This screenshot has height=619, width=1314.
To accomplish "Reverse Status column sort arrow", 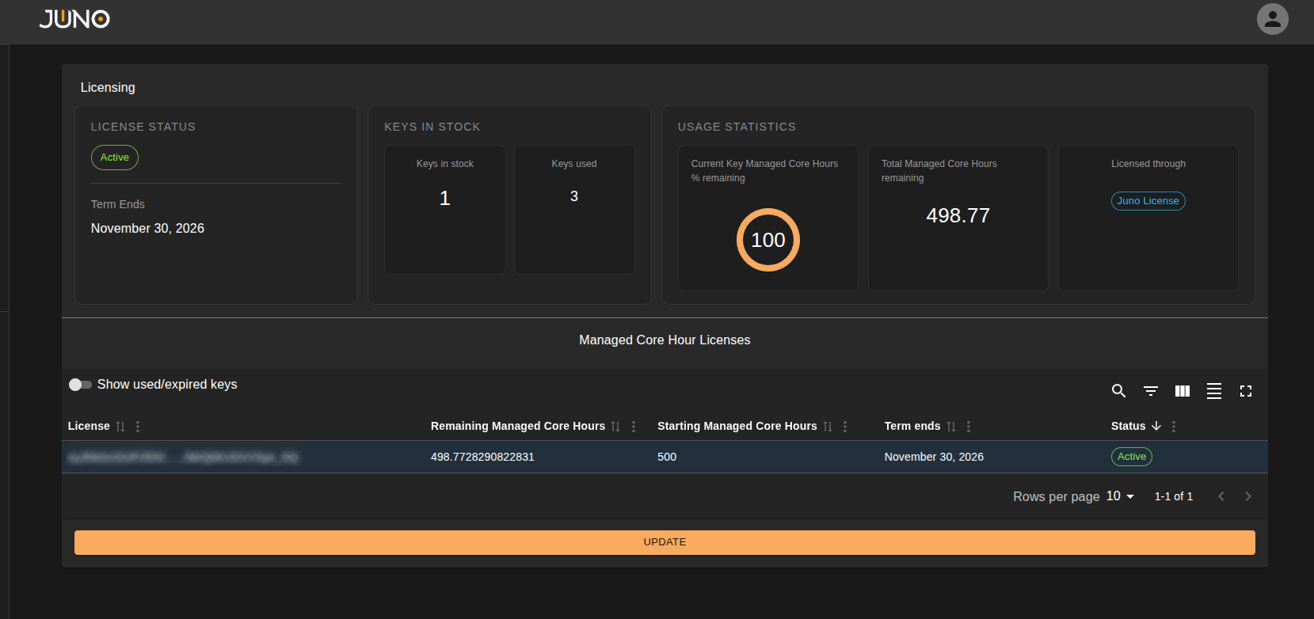I will coord(1156,426).
